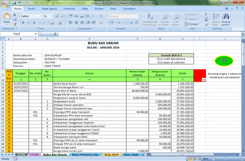Open Cell Styles gallery
The height and width of the screenshot is (161, 245).
point(176,20)
